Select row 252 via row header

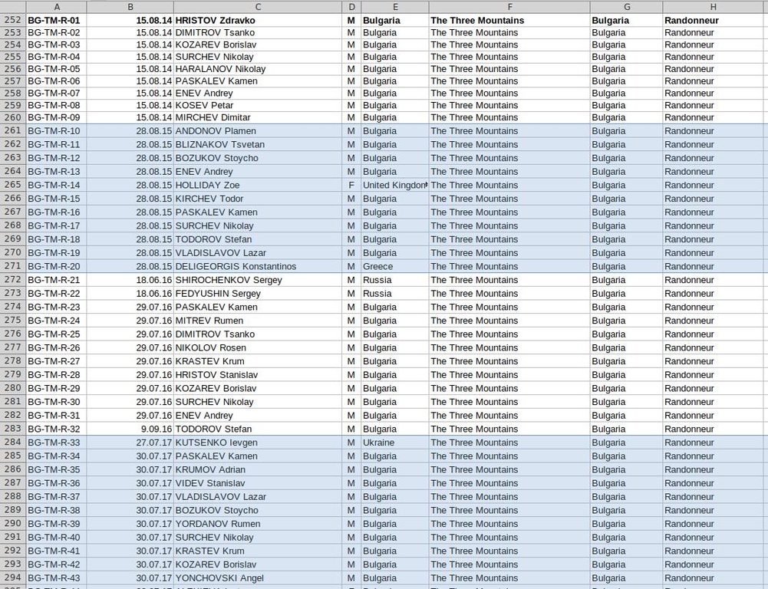(x=13, y=21)
